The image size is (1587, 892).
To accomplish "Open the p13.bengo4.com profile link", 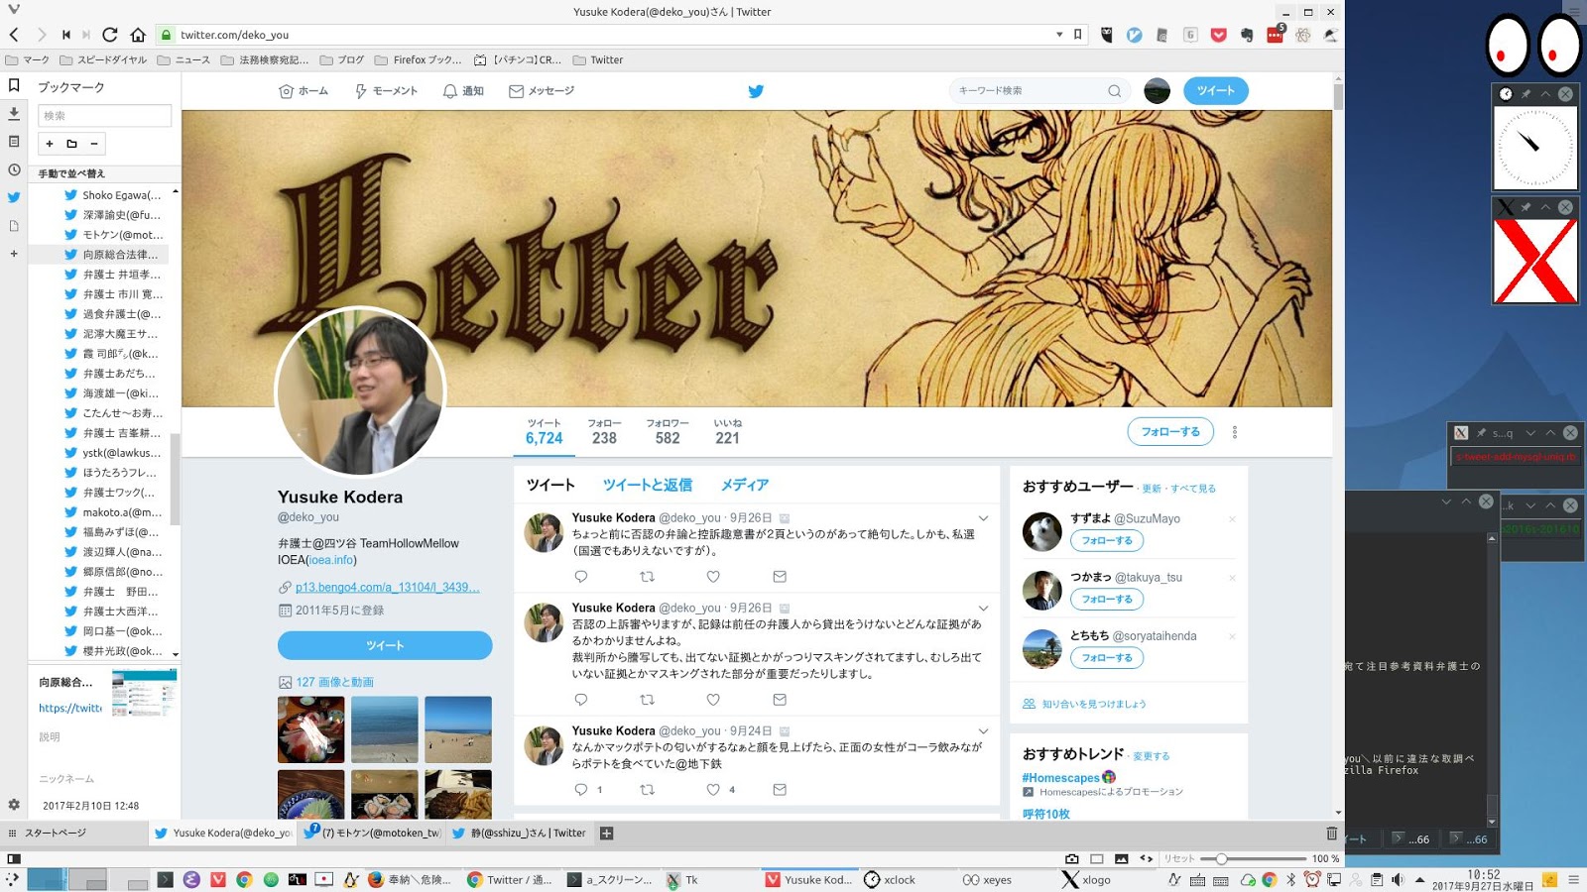I will pos(387,588).
